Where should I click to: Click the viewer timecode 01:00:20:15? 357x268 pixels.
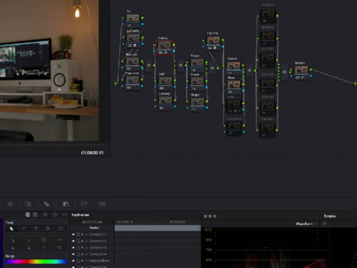(92, 153)
